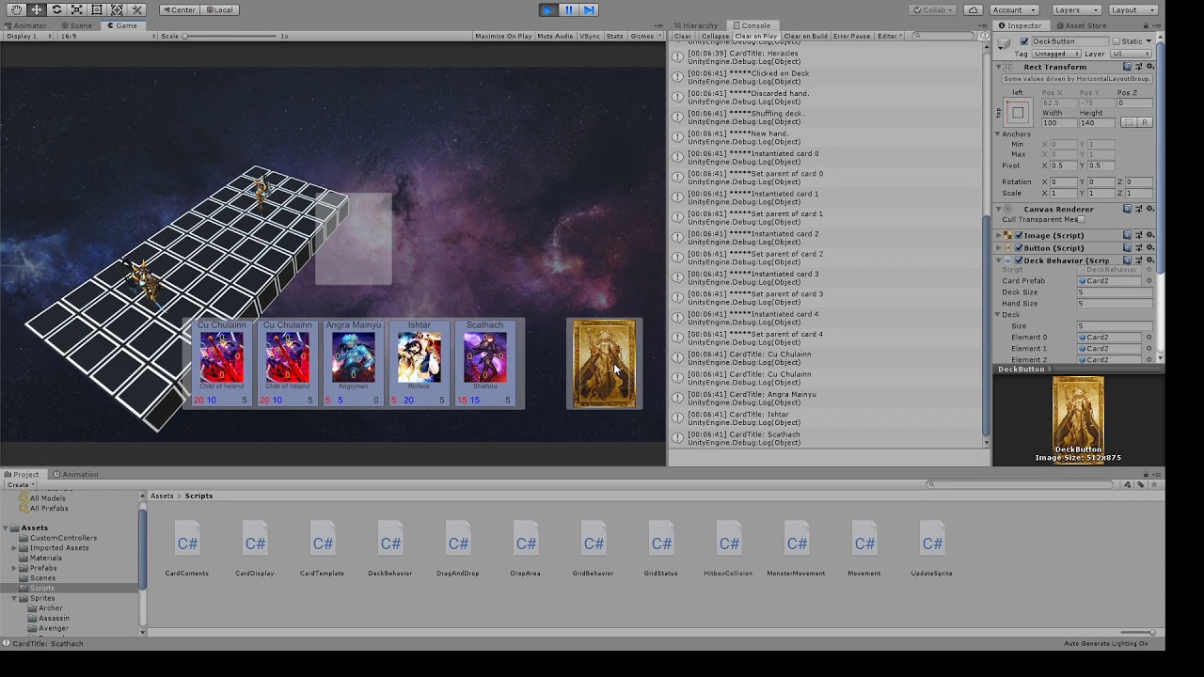This screenshot has width=1204, height=677.
Task: Open Button (Script) component help icon
Action: pos(1128,248)
